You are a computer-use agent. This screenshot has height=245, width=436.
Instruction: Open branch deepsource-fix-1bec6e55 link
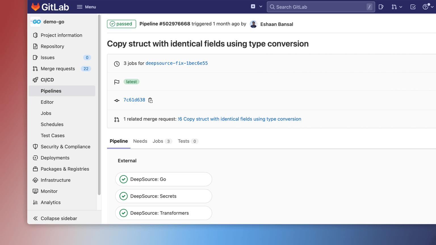pos(177,63)
